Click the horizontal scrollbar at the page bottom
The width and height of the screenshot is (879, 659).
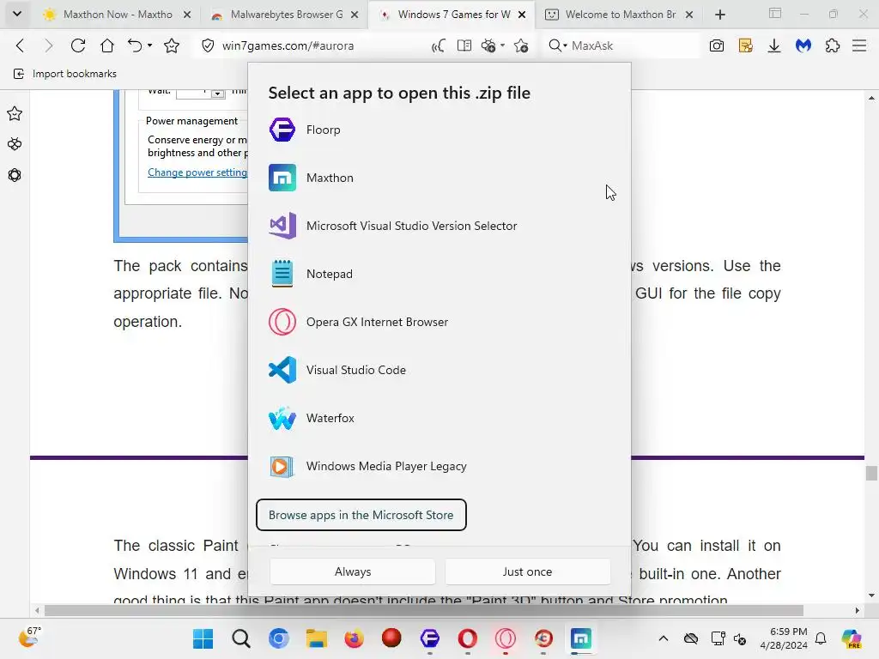424,610
